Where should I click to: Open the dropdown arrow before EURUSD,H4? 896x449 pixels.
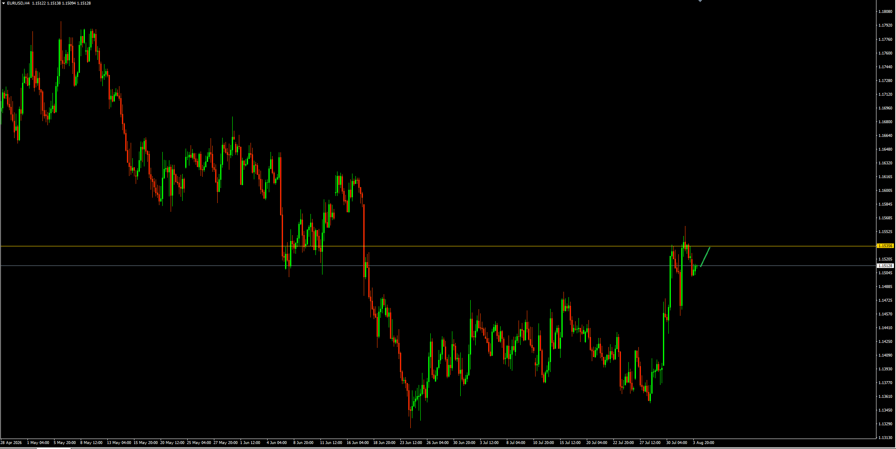point(3,3)
